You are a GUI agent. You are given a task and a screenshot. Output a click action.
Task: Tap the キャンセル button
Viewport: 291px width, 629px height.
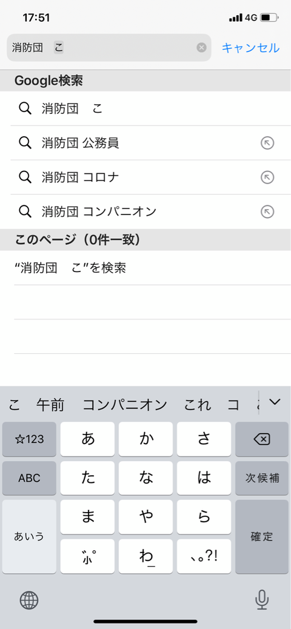[x=250, y=48]
